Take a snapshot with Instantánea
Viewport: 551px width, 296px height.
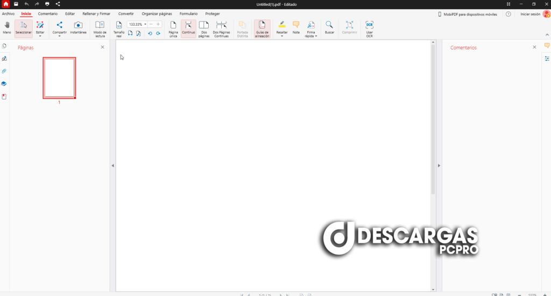tap(78, 27)
